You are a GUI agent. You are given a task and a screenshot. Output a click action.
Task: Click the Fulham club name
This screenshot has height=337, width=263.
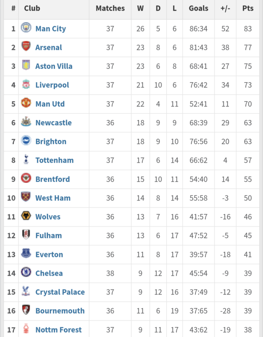point(48,235)
